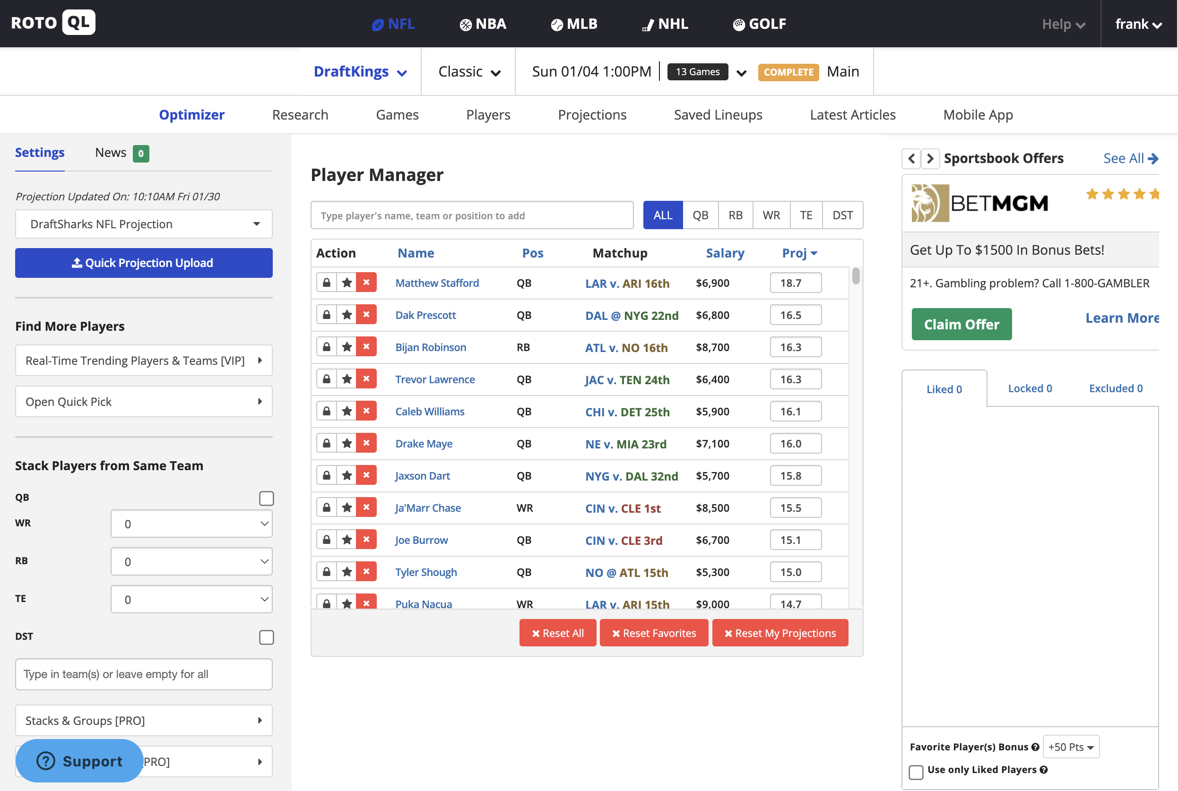Image resolution: width=1178 pixels, height=791 pixels.
Task: Go to previous sportsbook offer arrow
Action: point(911,158)
